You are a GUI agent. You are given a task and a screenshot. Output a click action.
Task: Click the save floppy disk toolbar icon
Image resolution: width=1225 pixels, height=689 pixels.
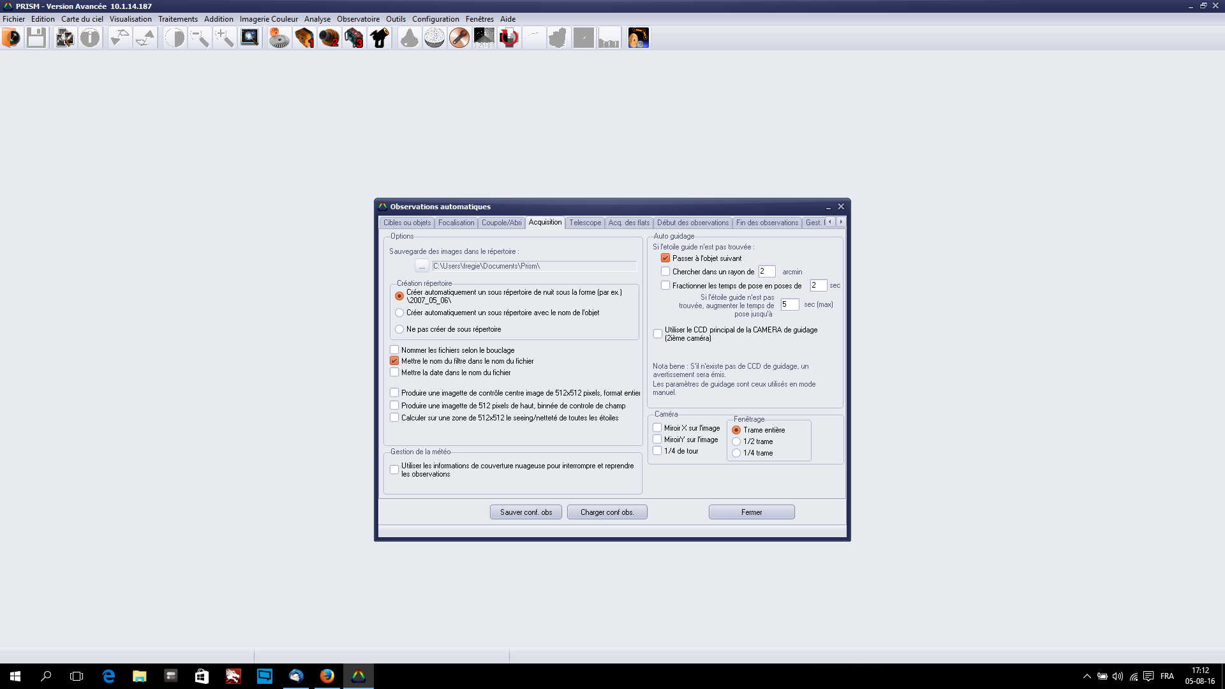[36, 38]
